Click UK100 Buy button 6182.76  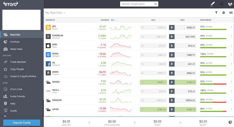(x=183, y=109)
